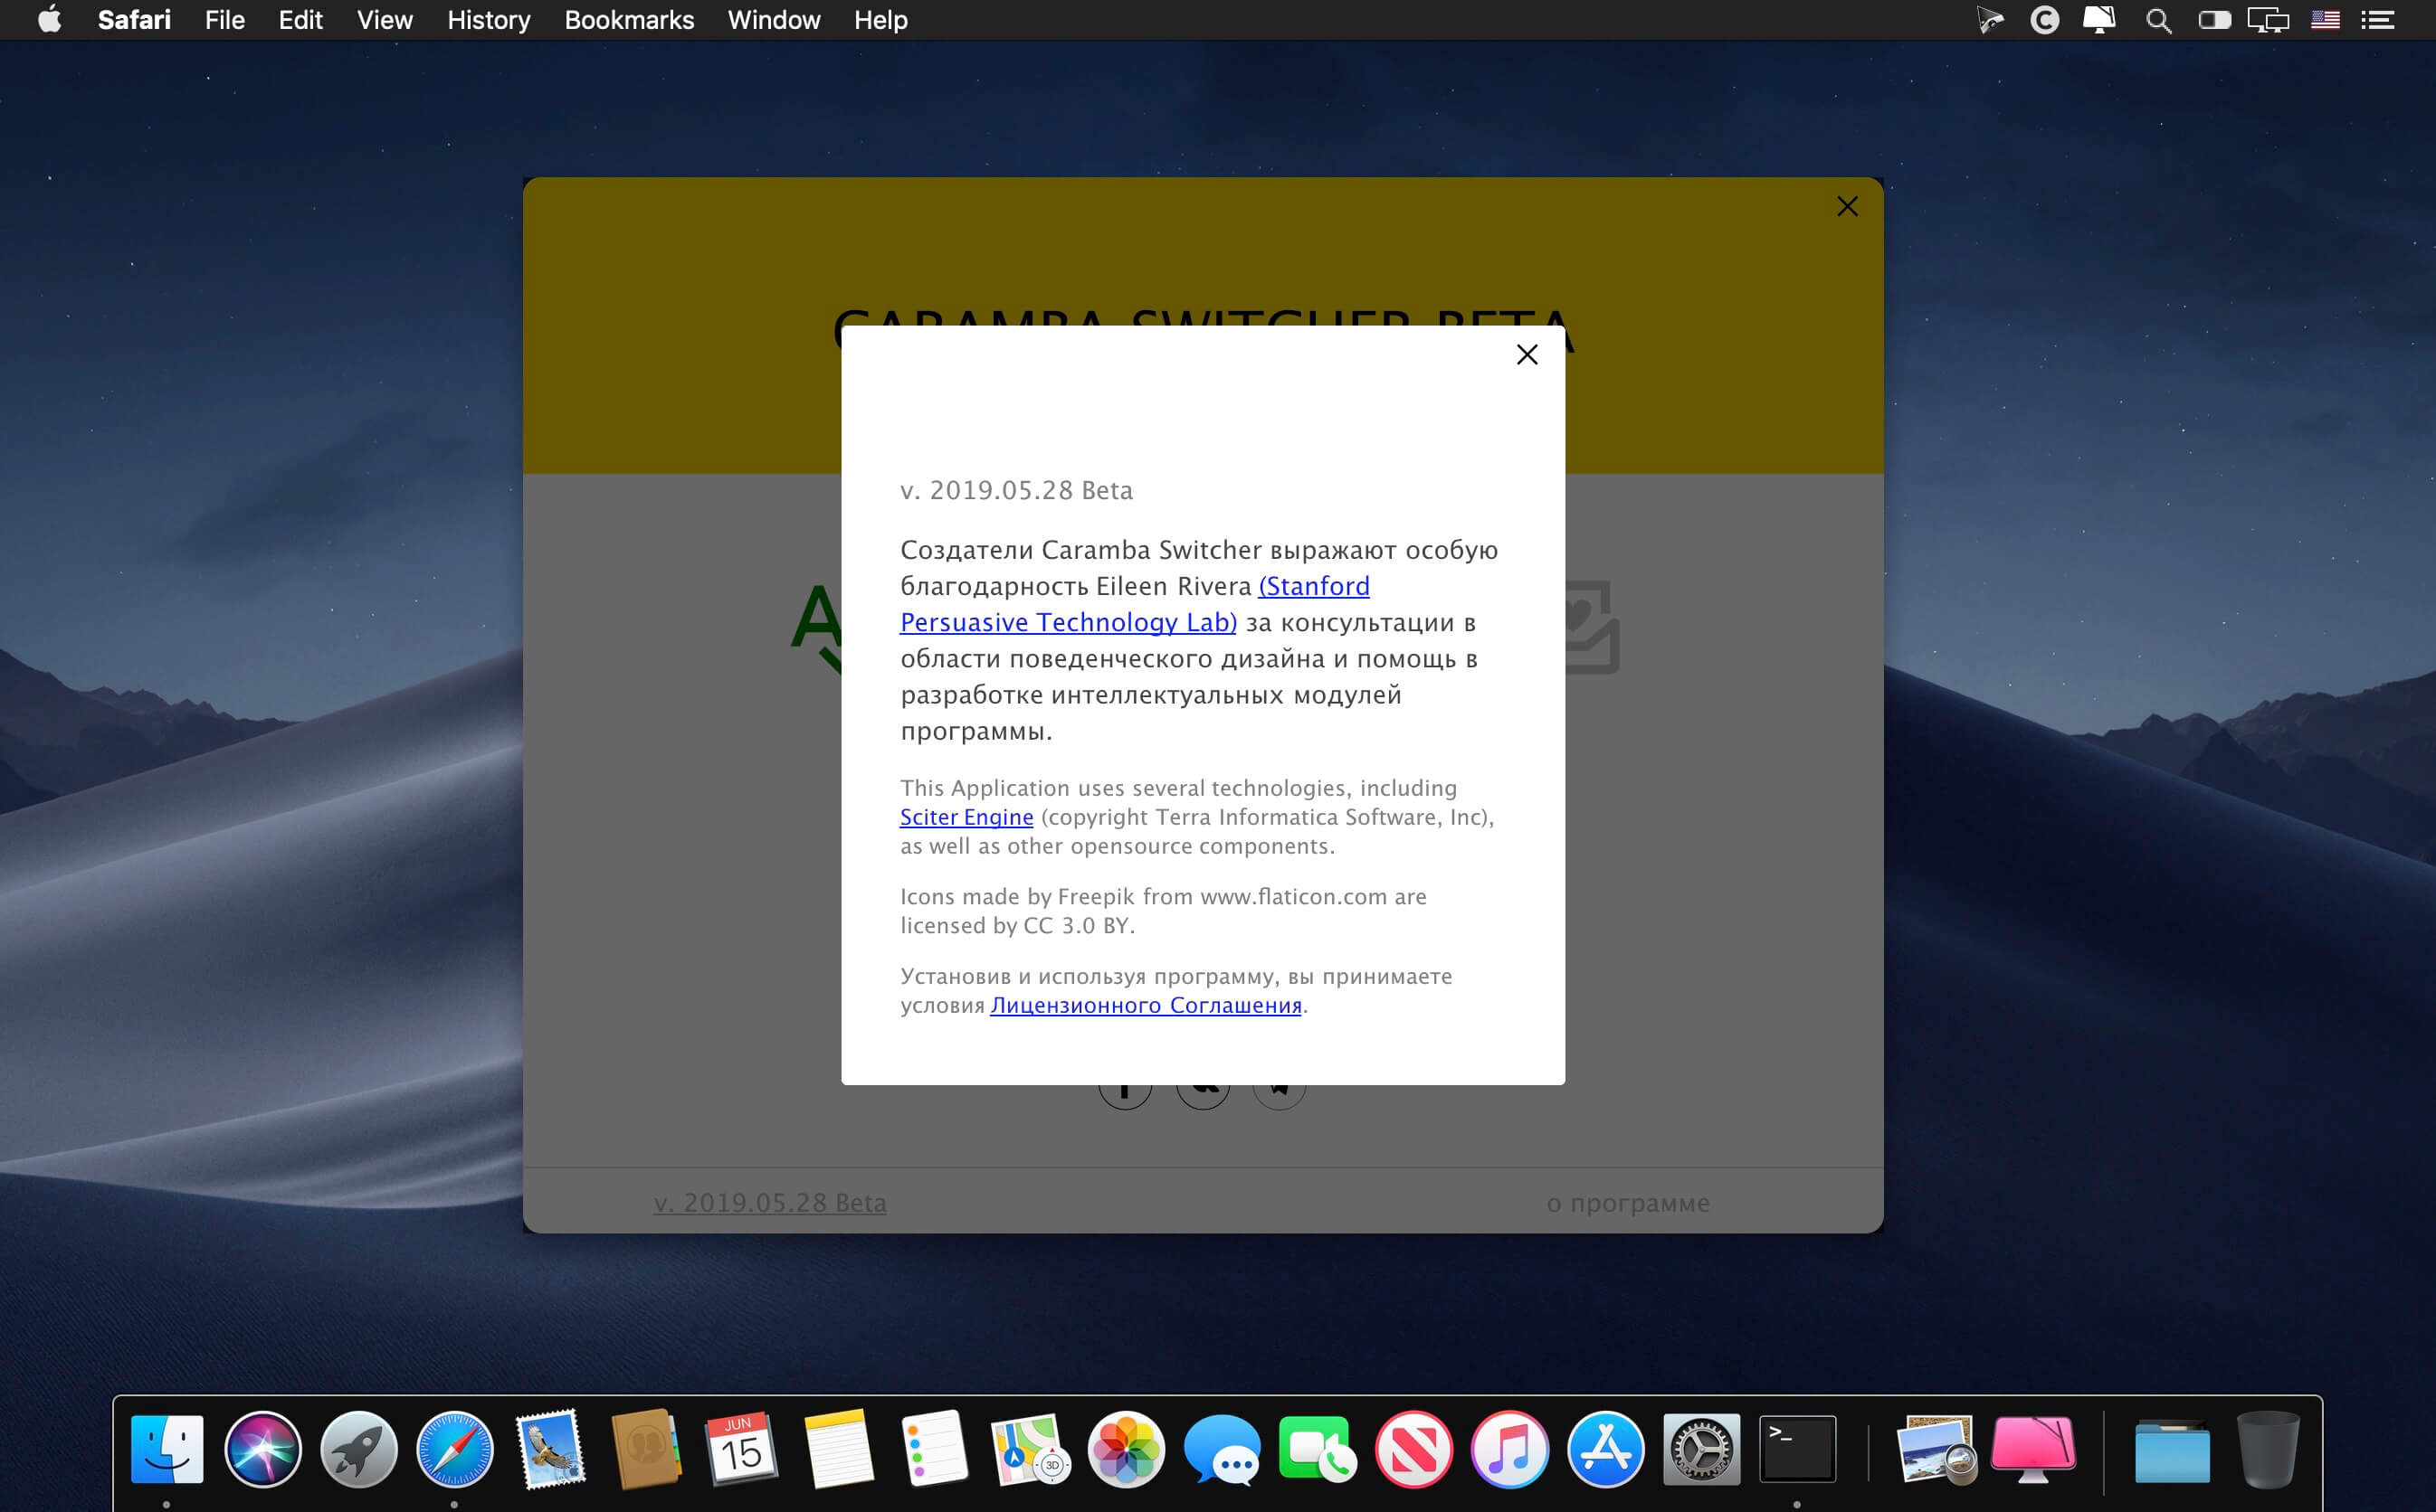This screenshot has width=2436, height=1512.
Task: Select the version text in the about dialog
Action: [1016, 490]
